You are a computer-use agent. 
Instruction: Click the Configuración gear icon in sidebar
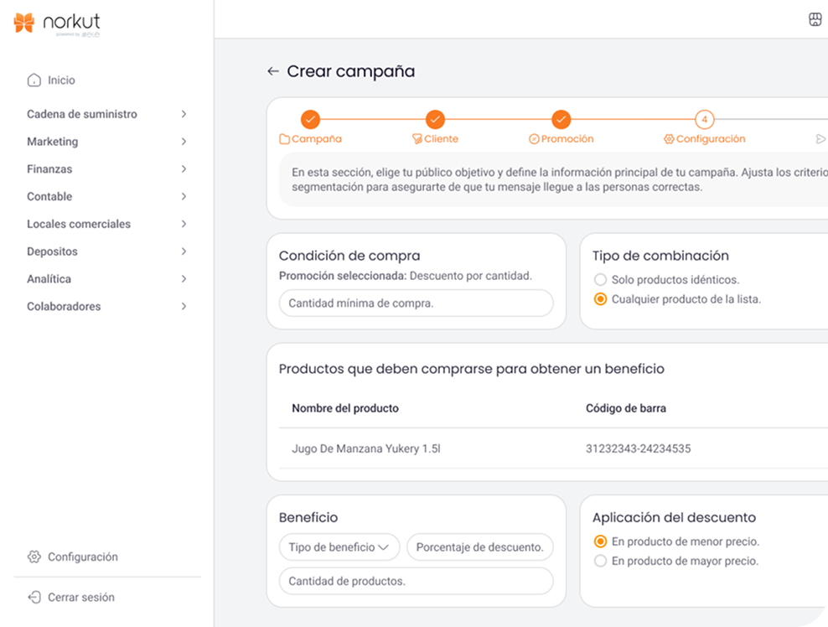click(x=34, y=557)
